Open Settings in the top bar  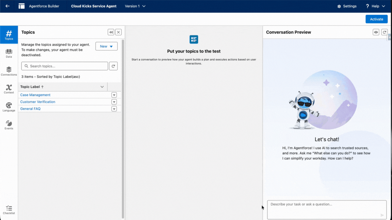click(x=347, y=6)
